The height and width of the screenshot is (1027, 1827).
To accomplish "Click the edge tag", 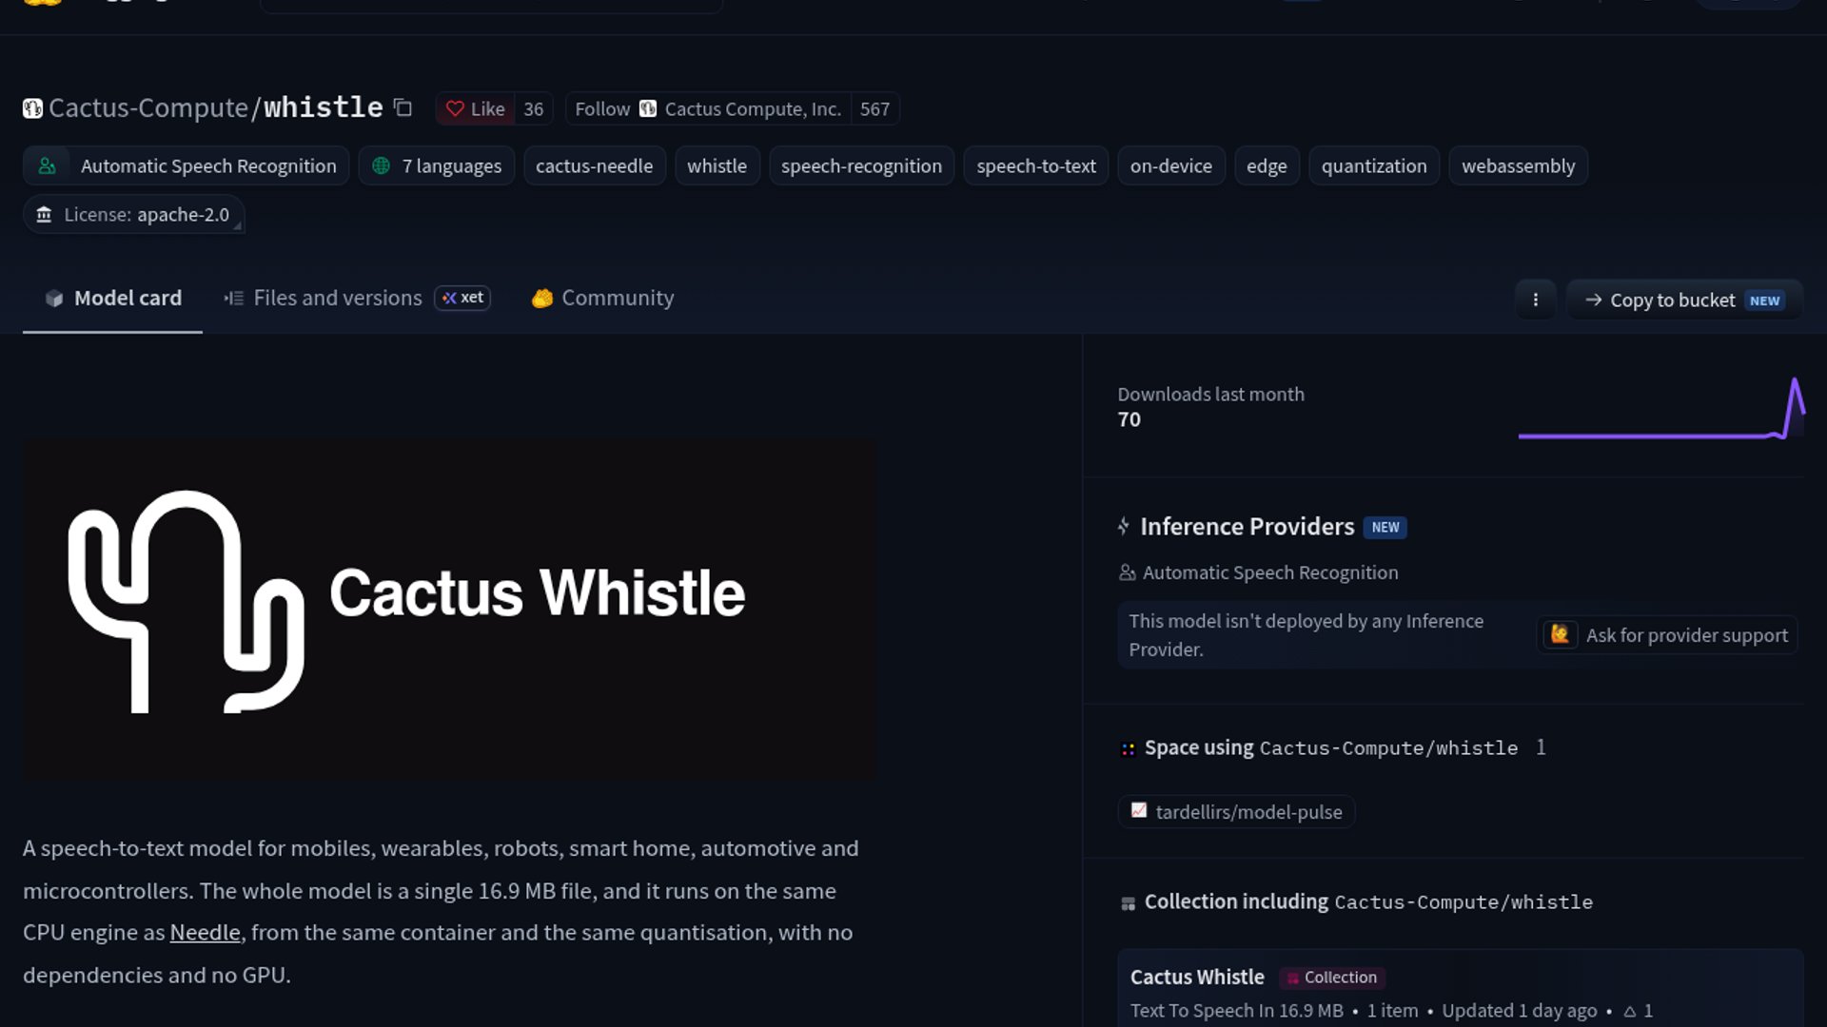I will pos(1267,165).
